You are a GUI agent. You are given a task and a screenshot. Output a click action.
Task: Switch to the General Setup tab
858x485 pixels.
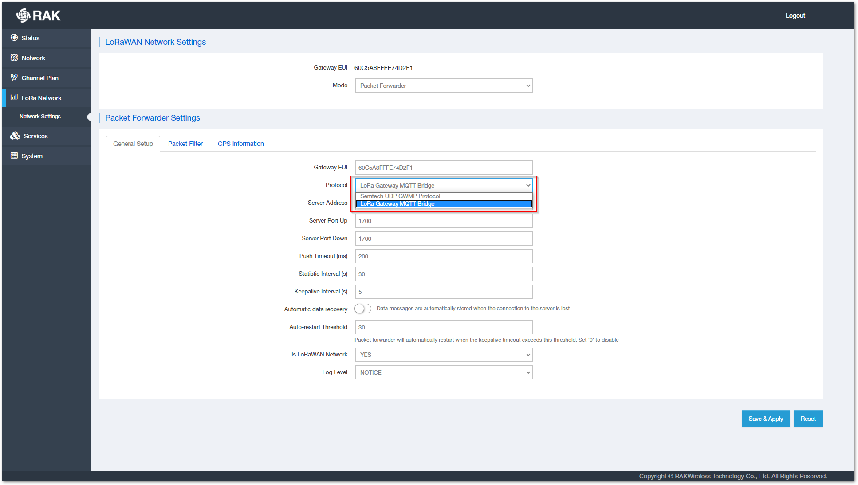(x=133, y=144)
